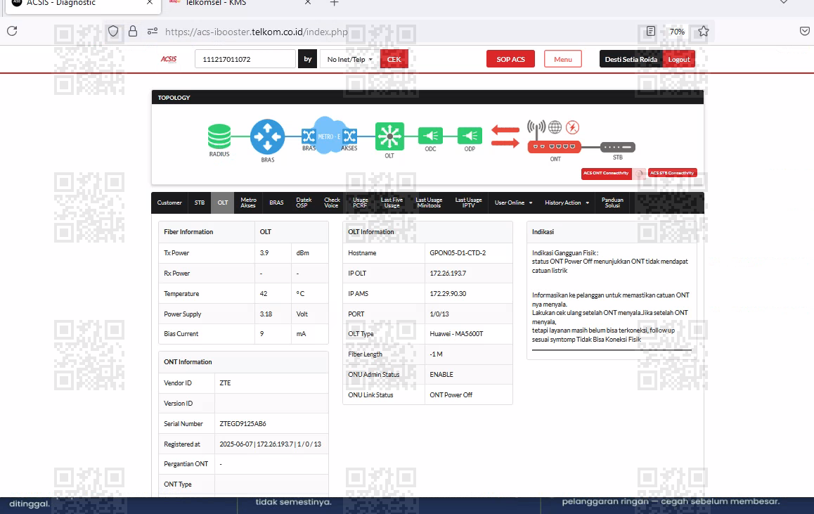Image resolution: width=814 pixels, height=514 pixels.
Task: Toggle reader view icon
Action: [x=650, y=31]
